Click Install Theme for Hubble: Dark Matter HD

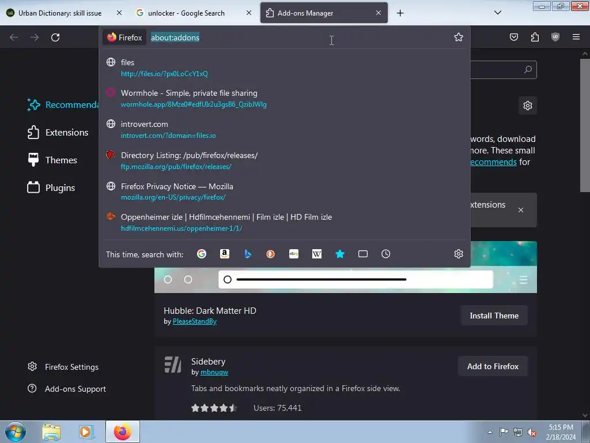pyautogui.click(x=494, y=316)
